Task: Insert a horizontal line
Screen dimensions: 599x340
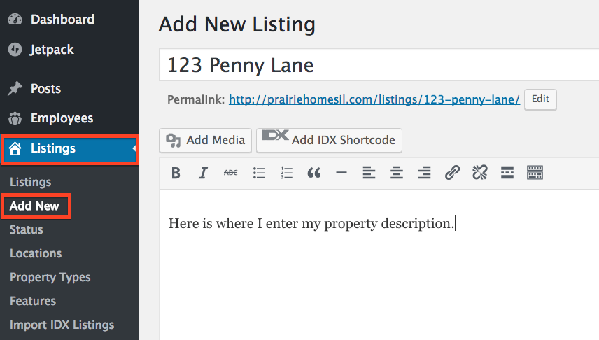Action: click(341, 173)
